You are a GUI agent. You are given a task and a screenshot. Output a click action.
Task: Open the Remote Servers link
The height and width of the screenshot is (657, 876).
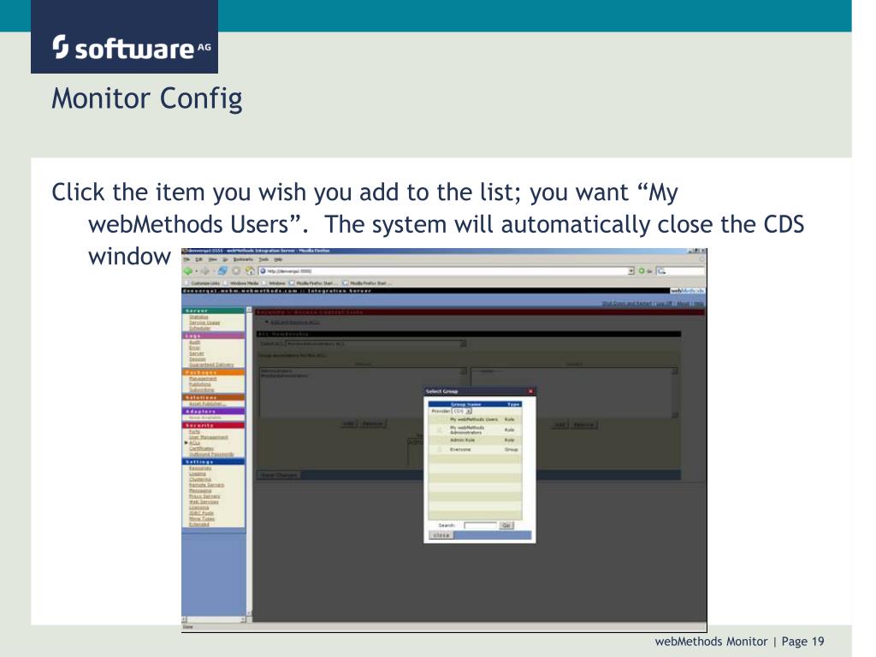tap(206, 484)
